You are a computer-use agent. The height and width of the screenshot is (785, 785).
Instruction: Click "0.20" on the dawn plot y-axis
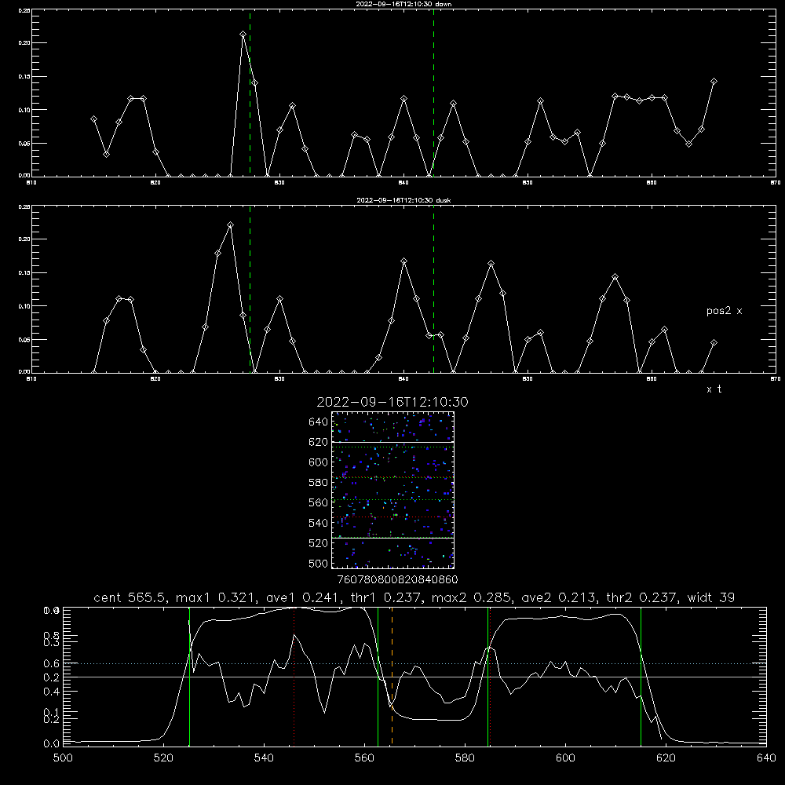point(24,43)
